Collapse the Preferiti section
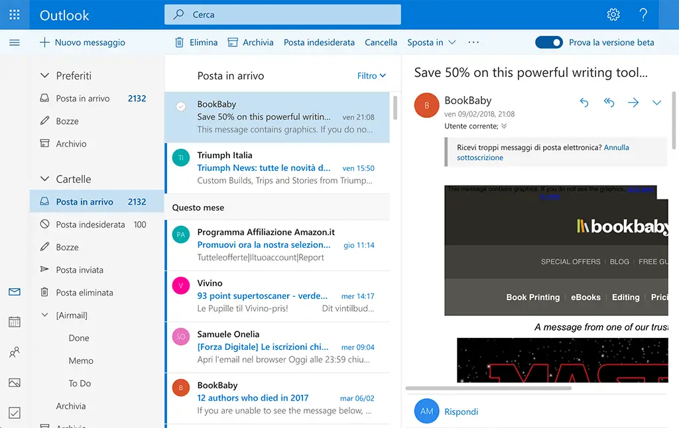Screen dimensions: 679x428 tap(44, 76)
